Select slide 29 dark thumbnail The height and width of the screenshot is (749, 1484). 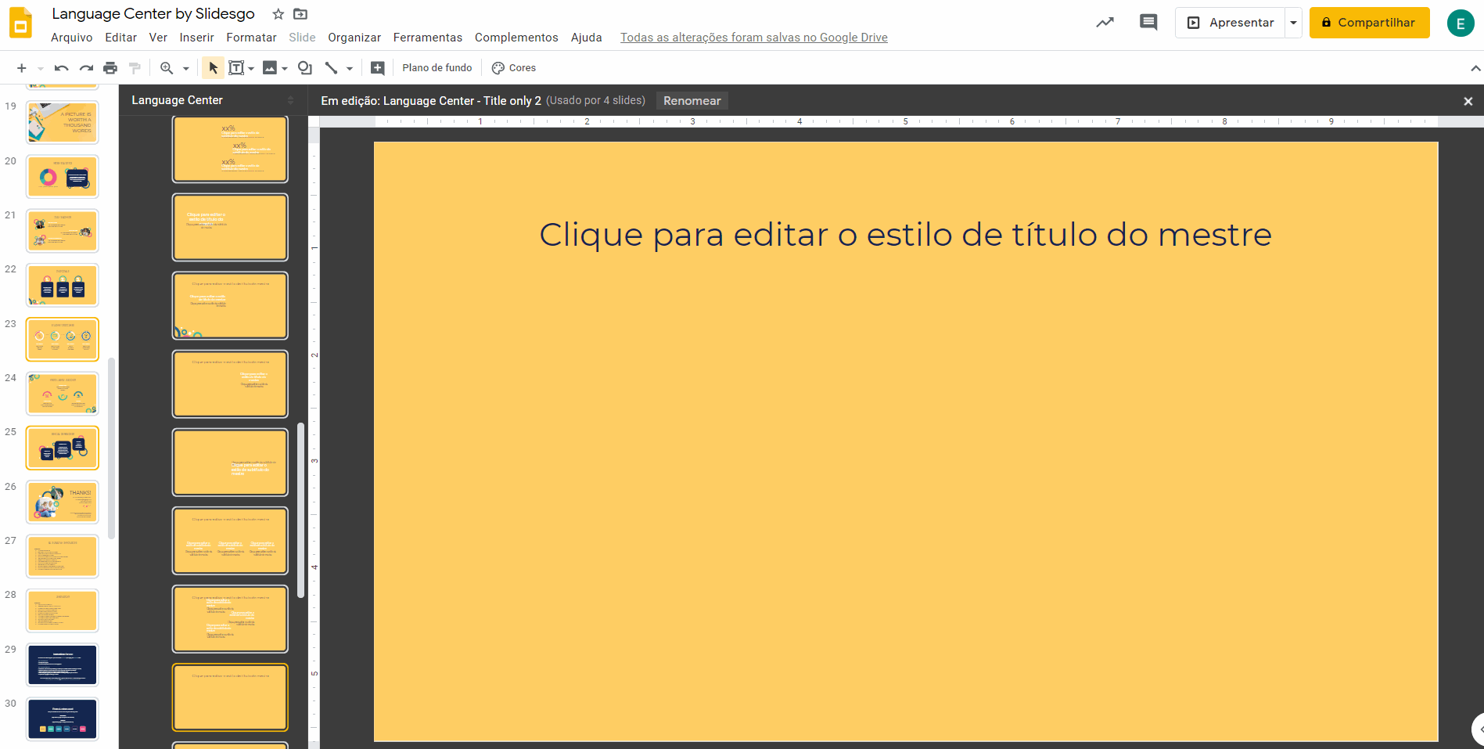[63, 665]
